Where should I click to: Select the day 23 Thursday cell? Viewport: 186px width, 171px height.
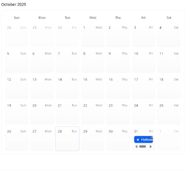click(x=118, y=113)
